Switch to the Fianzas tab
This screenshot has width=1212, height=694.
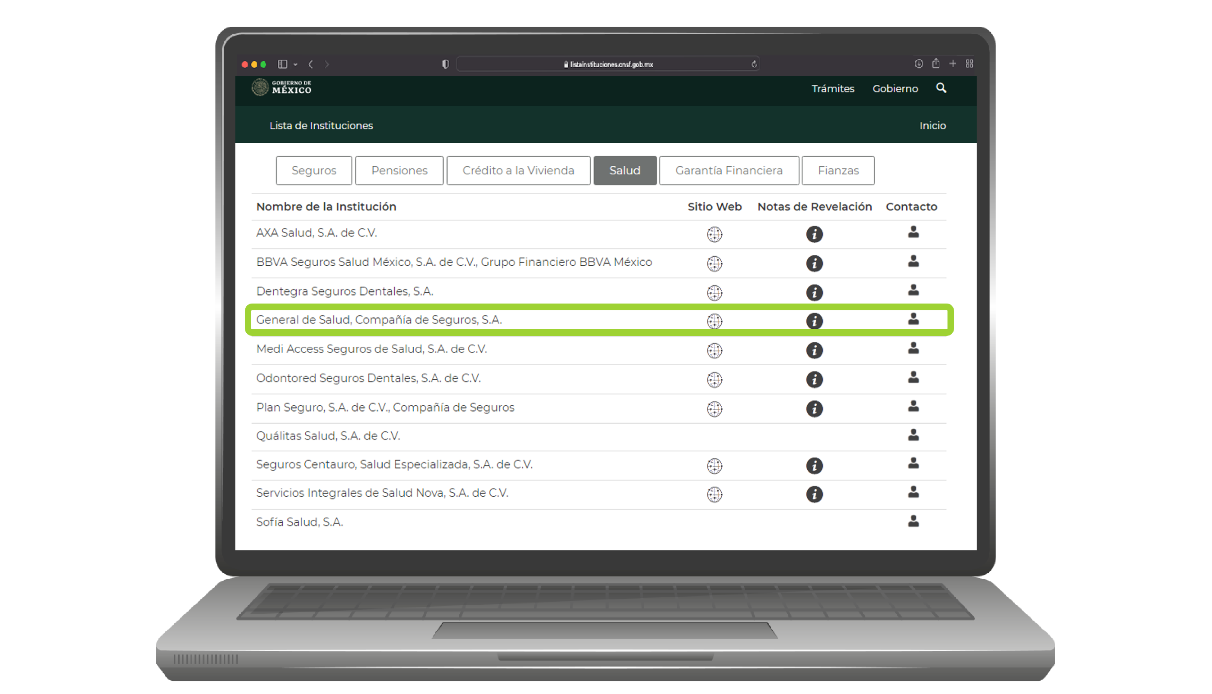click(x=838, y=170)
